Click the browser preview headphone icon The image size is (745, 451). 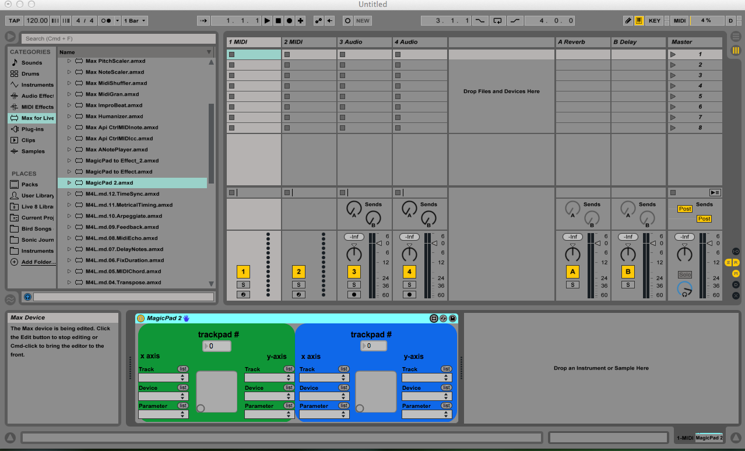pos(27,297)
